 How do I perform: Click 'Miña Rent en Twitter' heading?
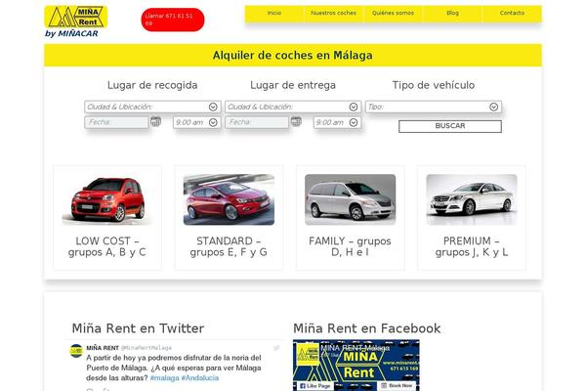click(138, 328)
